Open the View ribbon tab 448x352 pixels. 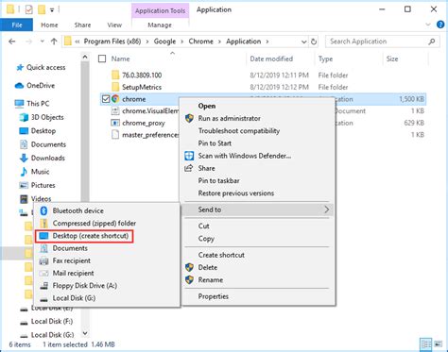pos(114,25)
